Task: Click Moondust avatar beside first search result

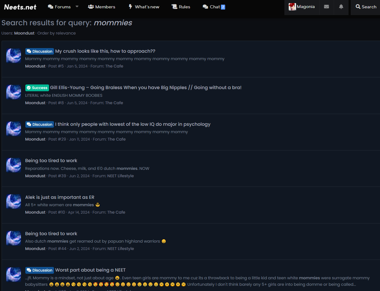Action: point(14,55)
